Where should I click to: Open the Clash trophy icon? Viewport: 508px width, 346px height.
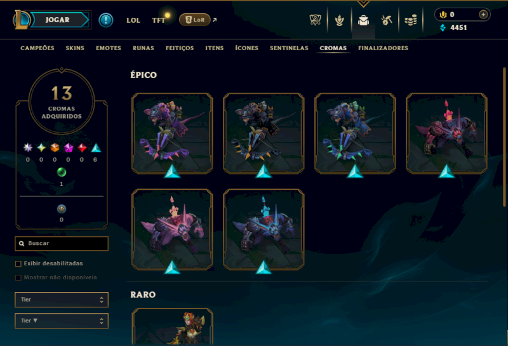(x=315, y=20)
